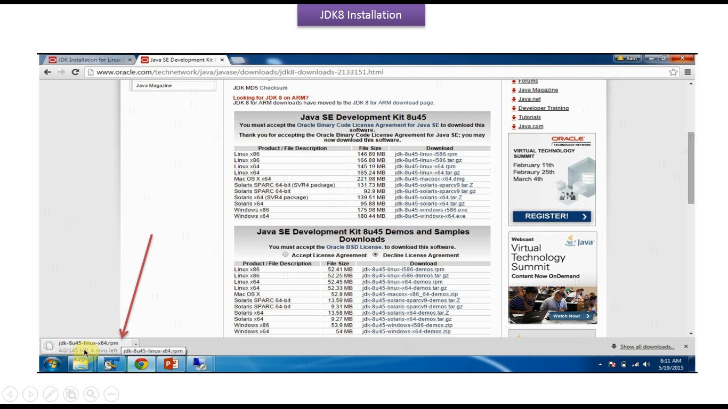Image resolution: width=728 pixels, height=409 pixels.
Task: Open Google Chrome from the taskbar
Action: pyautogui.click(x=141, y=364)
